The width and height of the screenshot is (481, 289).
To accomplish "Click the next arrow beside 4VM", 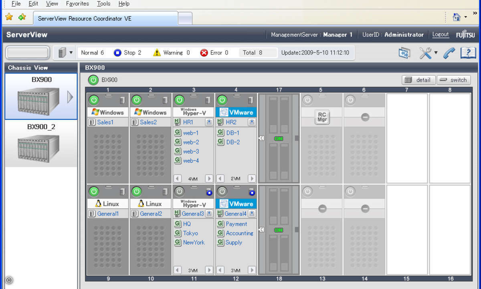I will (209, 179).
